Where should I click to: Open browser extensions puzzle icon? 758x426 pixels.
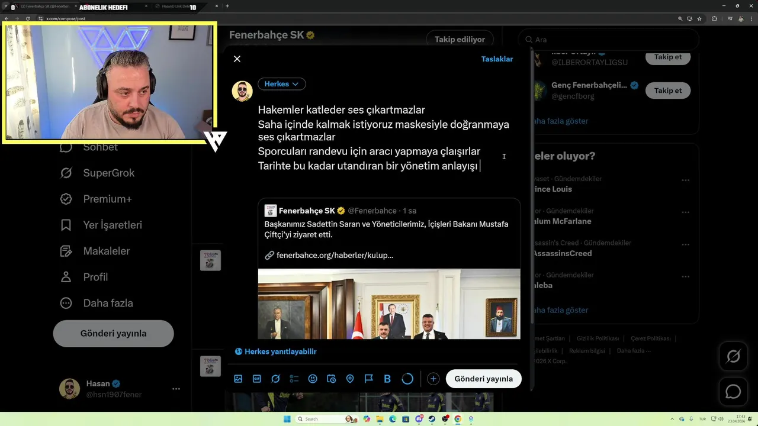714,18
